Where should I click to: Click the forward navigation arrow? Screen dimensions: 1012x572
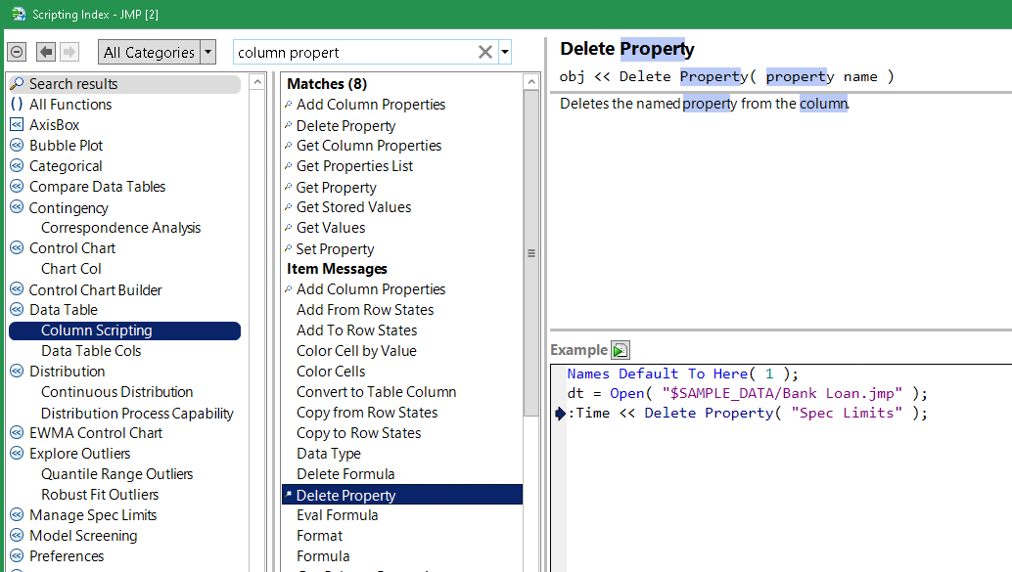click(x=69, y=52)
